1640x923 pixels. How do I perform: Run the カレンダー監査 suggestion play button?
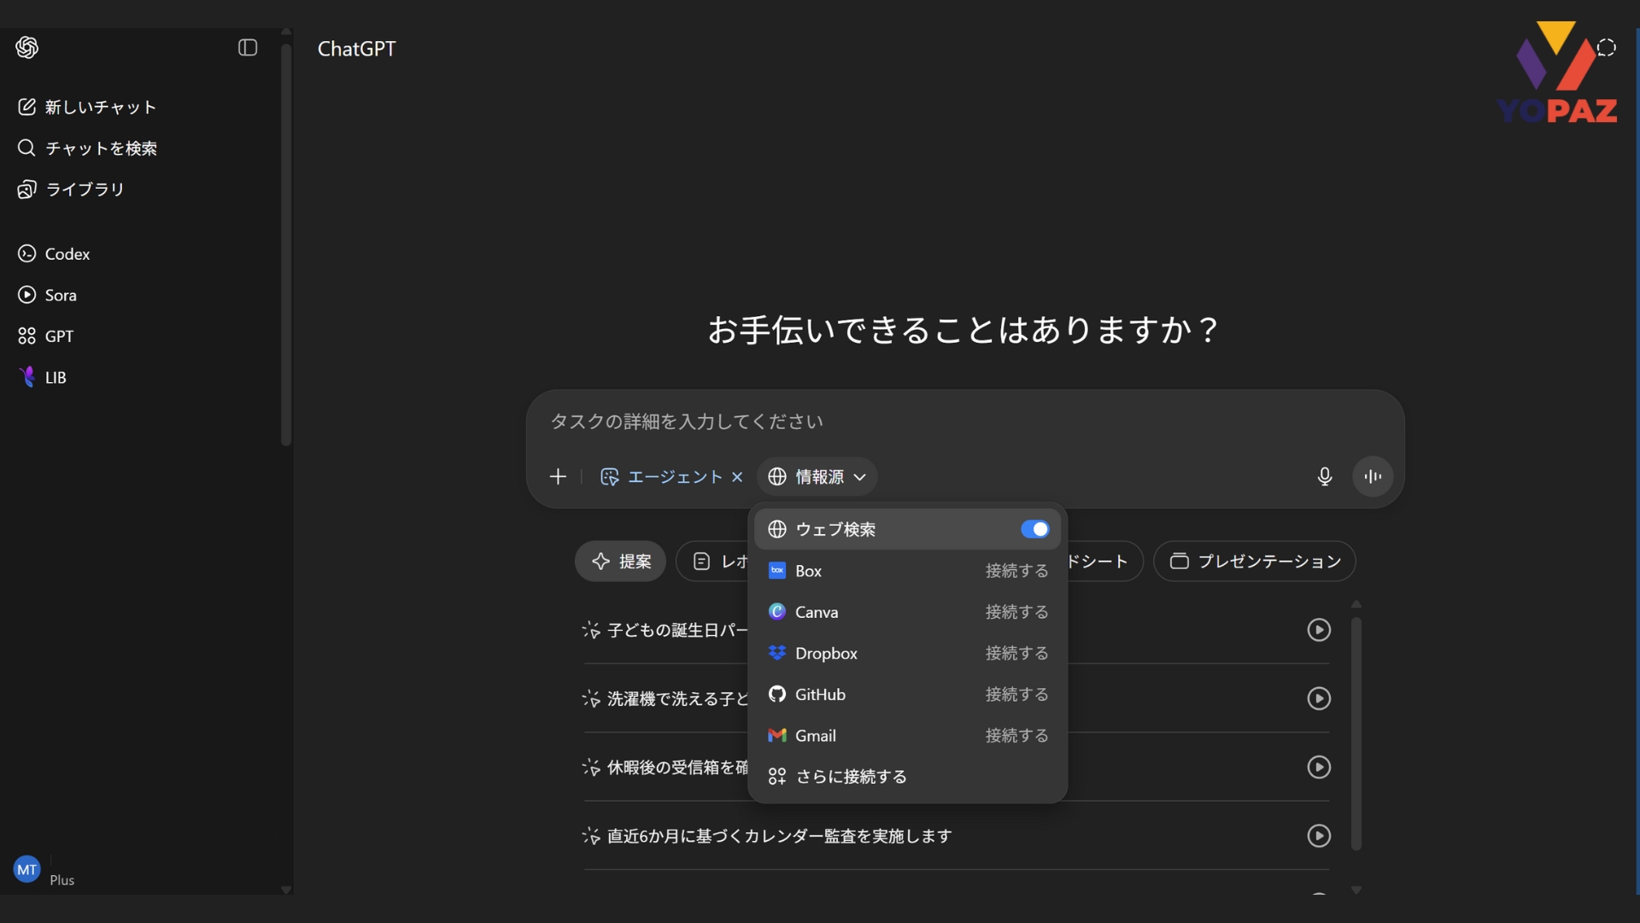click(1319, 836)
